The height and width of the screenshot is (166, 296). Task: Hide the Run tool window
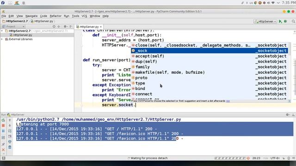(293, 115)
